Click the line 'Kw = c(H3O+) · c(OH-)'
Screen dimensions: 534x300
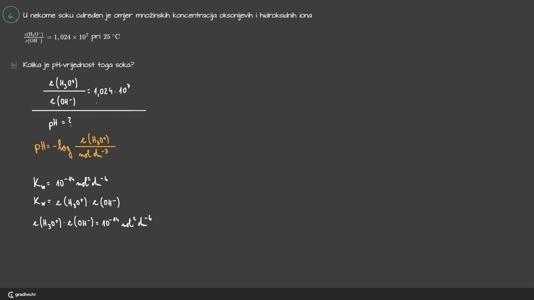click(x=76, y=202)
